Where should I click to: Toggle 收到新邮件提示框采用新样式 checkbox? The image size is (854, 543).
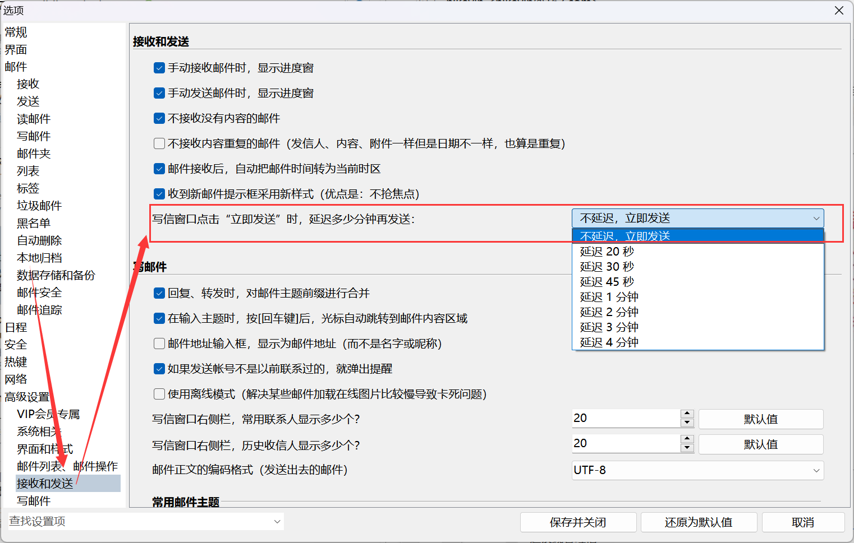pos(159,194)
